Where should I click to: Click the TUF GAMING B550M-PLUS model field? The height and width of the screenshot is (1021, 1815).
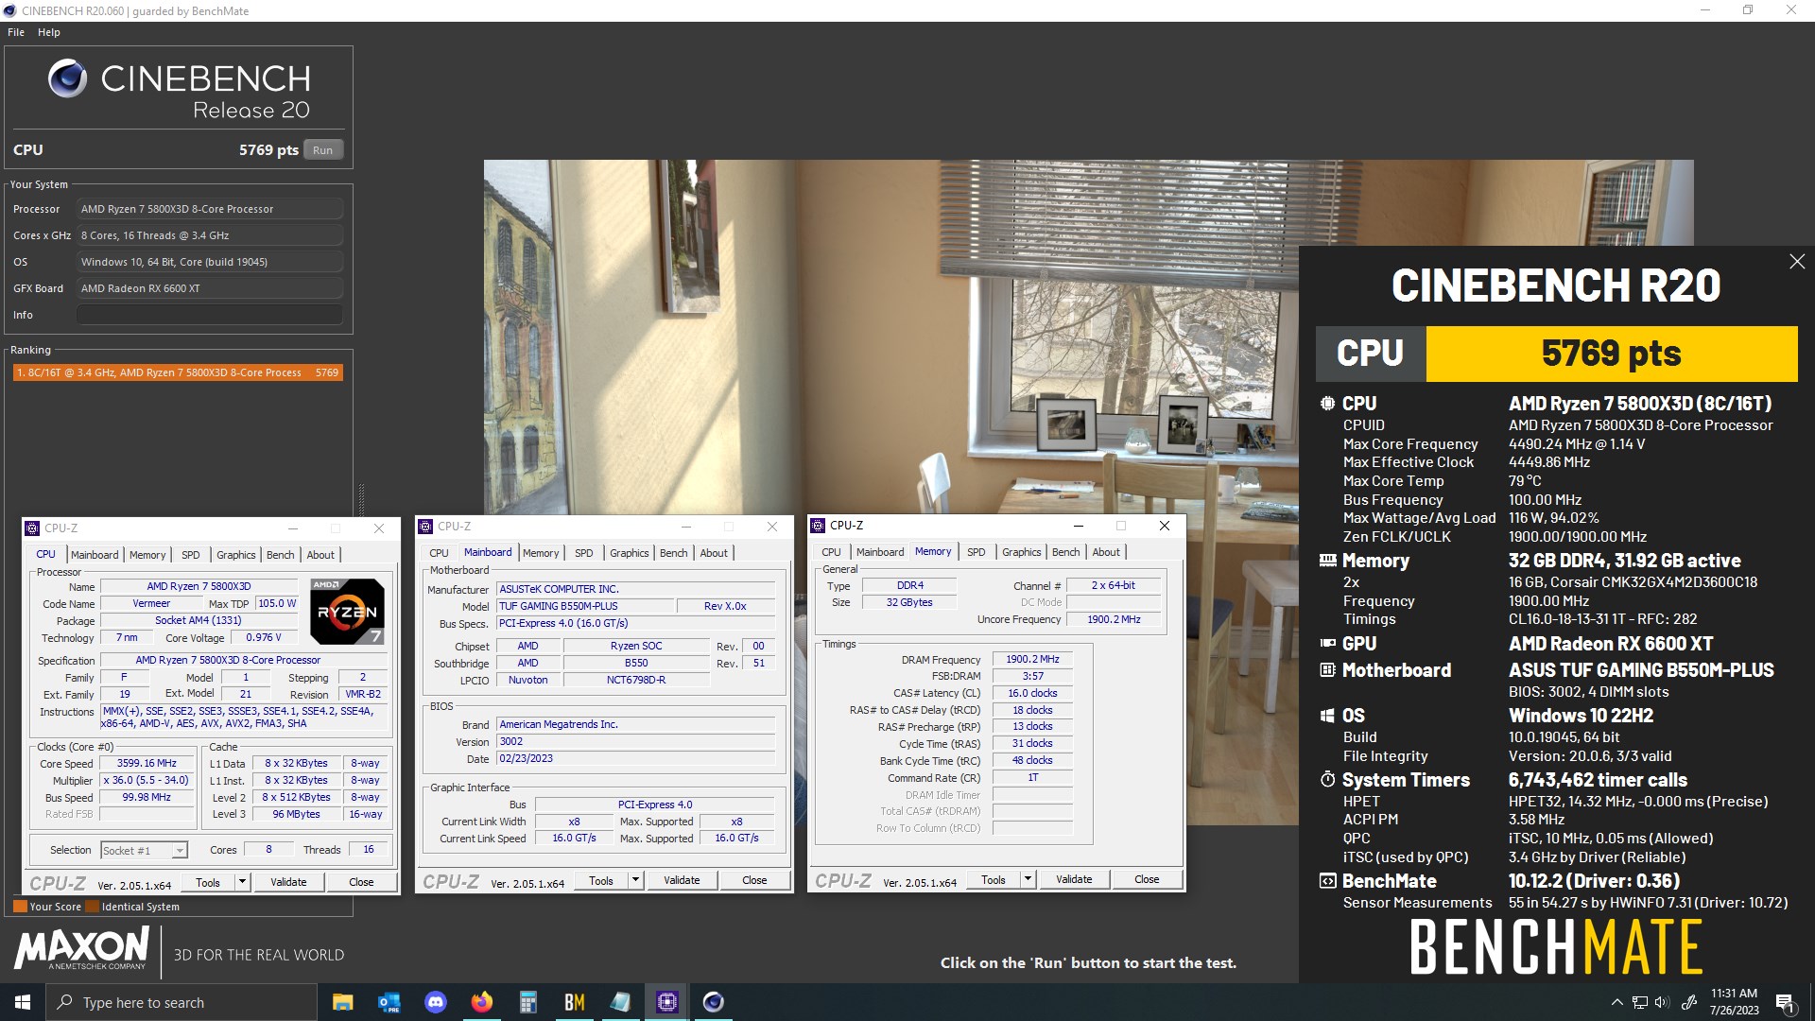pos(585,606)
